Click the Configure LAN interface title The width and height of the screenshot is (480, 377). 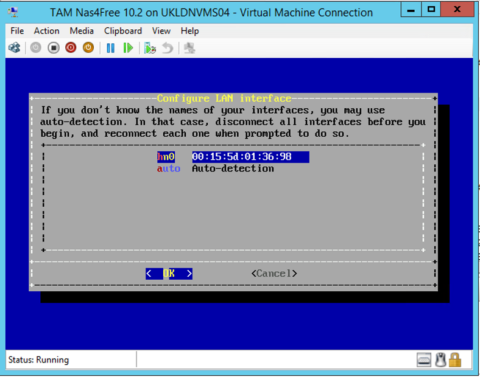click(224, 99)
